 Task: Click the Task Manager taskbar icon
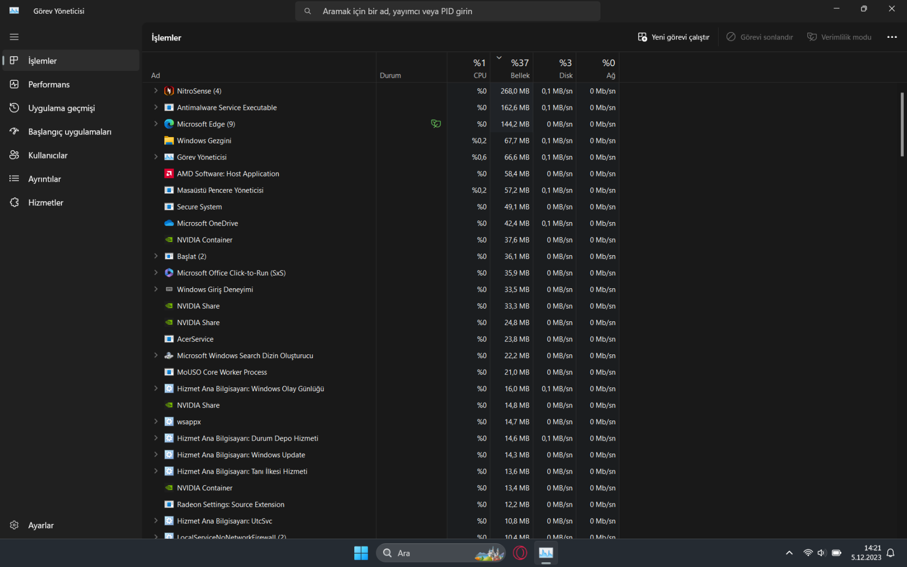(546, 553)
